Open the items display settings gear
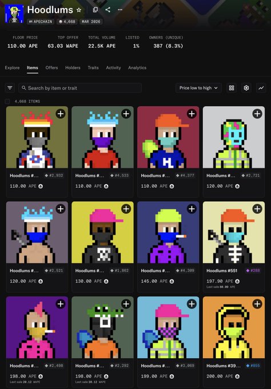The height and width of the screenshot is (389, 271). click(246, 88)
